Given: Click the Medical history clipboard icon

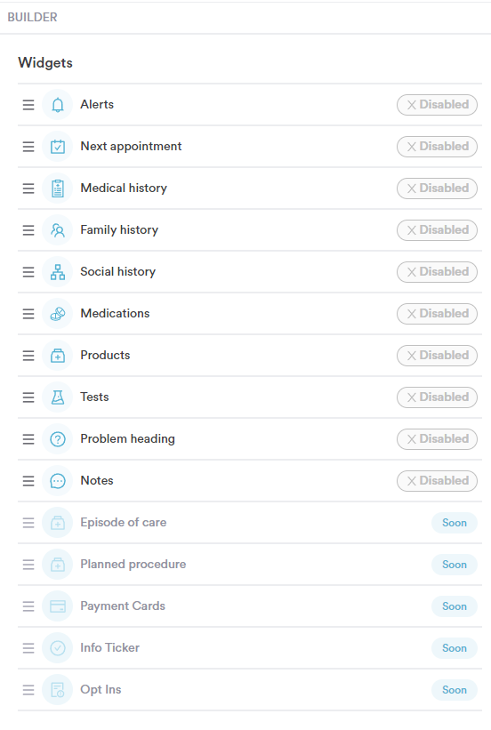Looking at the screenshot, I should pyautogui.click(x=57, y=189).
